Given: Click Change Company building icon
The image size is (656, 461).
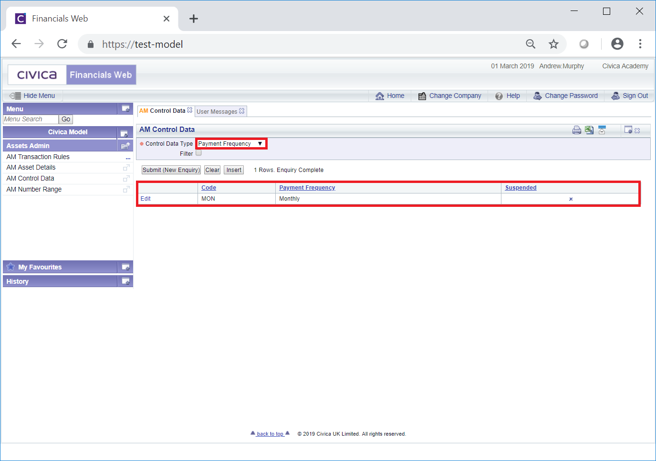Looking at the screenshot, I should click(422, 96).
